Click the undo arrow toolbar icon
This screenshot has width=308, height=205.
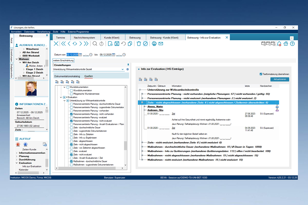123,44
